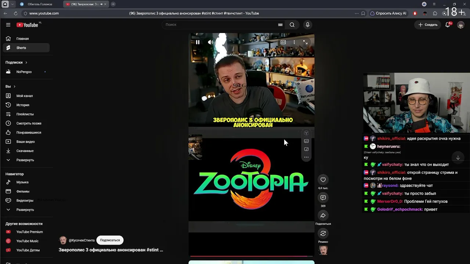This screenshot has height=264, width=470.
Task: Switch to the Зверополис 3 YouTube tab
Action: [86, 4]
